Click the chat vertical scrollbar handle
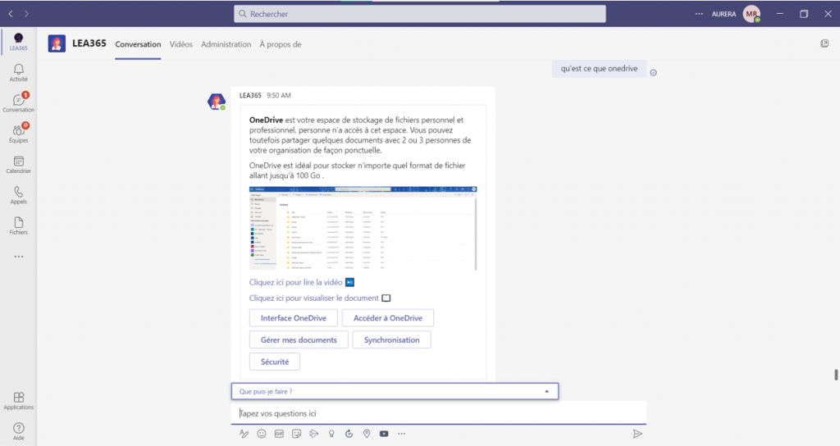This screenshot has width=840, height=446. pos(836,375)
